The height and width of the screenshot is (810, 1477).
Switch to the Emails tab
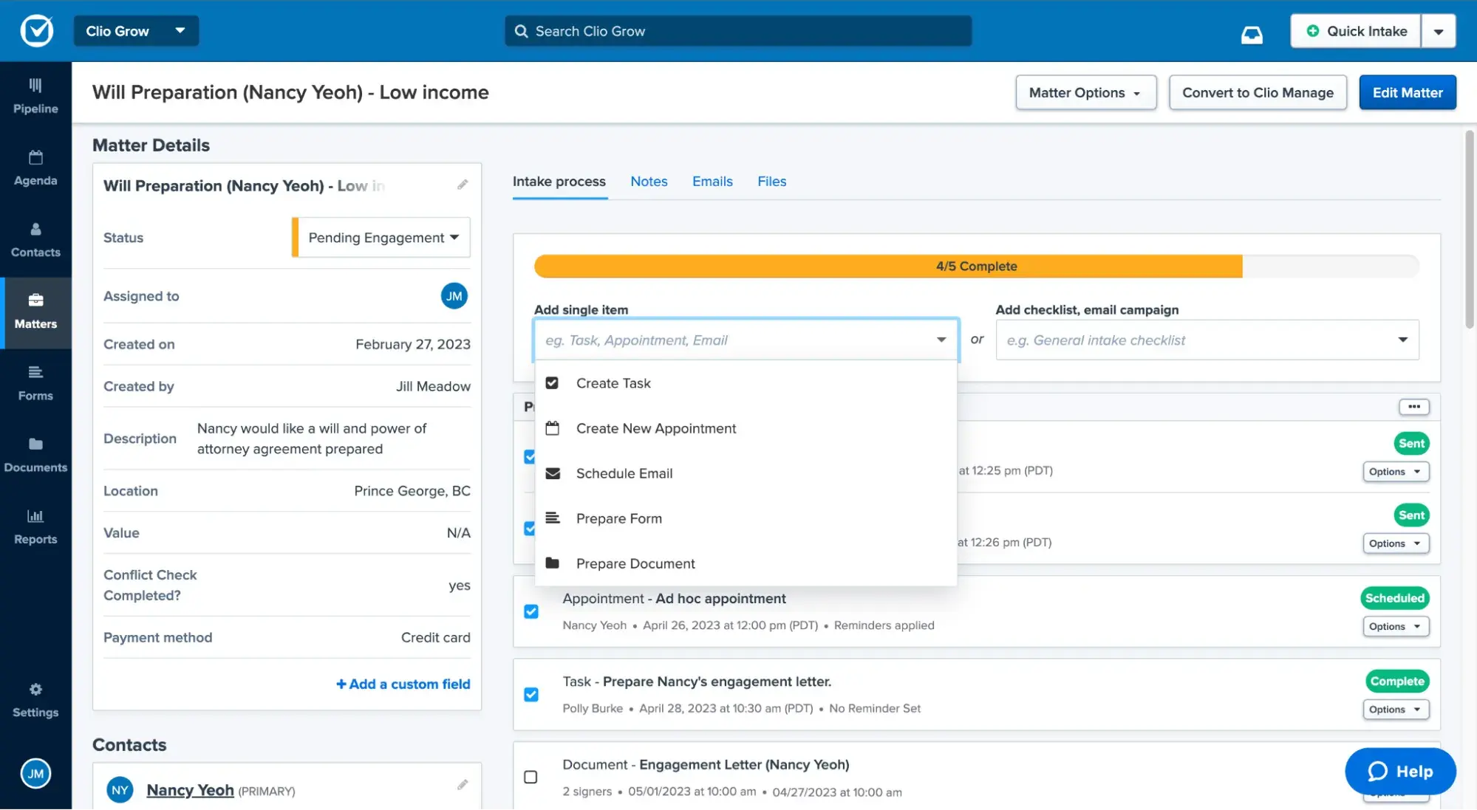coord(712,181)
